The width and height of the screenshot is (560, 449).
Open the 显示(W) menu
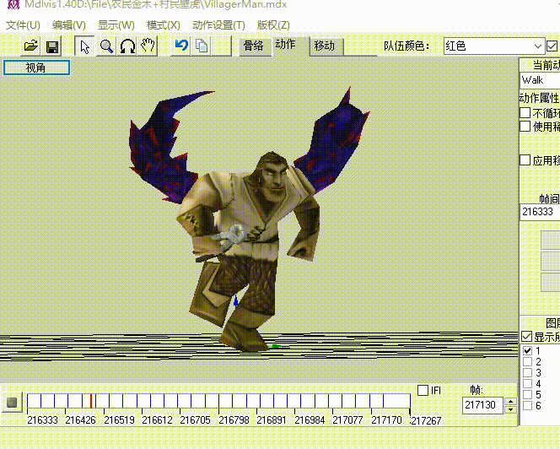click(x=116, y=25)
